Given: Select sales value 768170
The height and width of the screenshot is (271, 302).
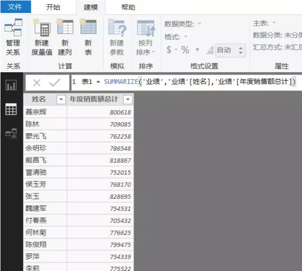Looking at the screenshot, I should click(100, 184).
